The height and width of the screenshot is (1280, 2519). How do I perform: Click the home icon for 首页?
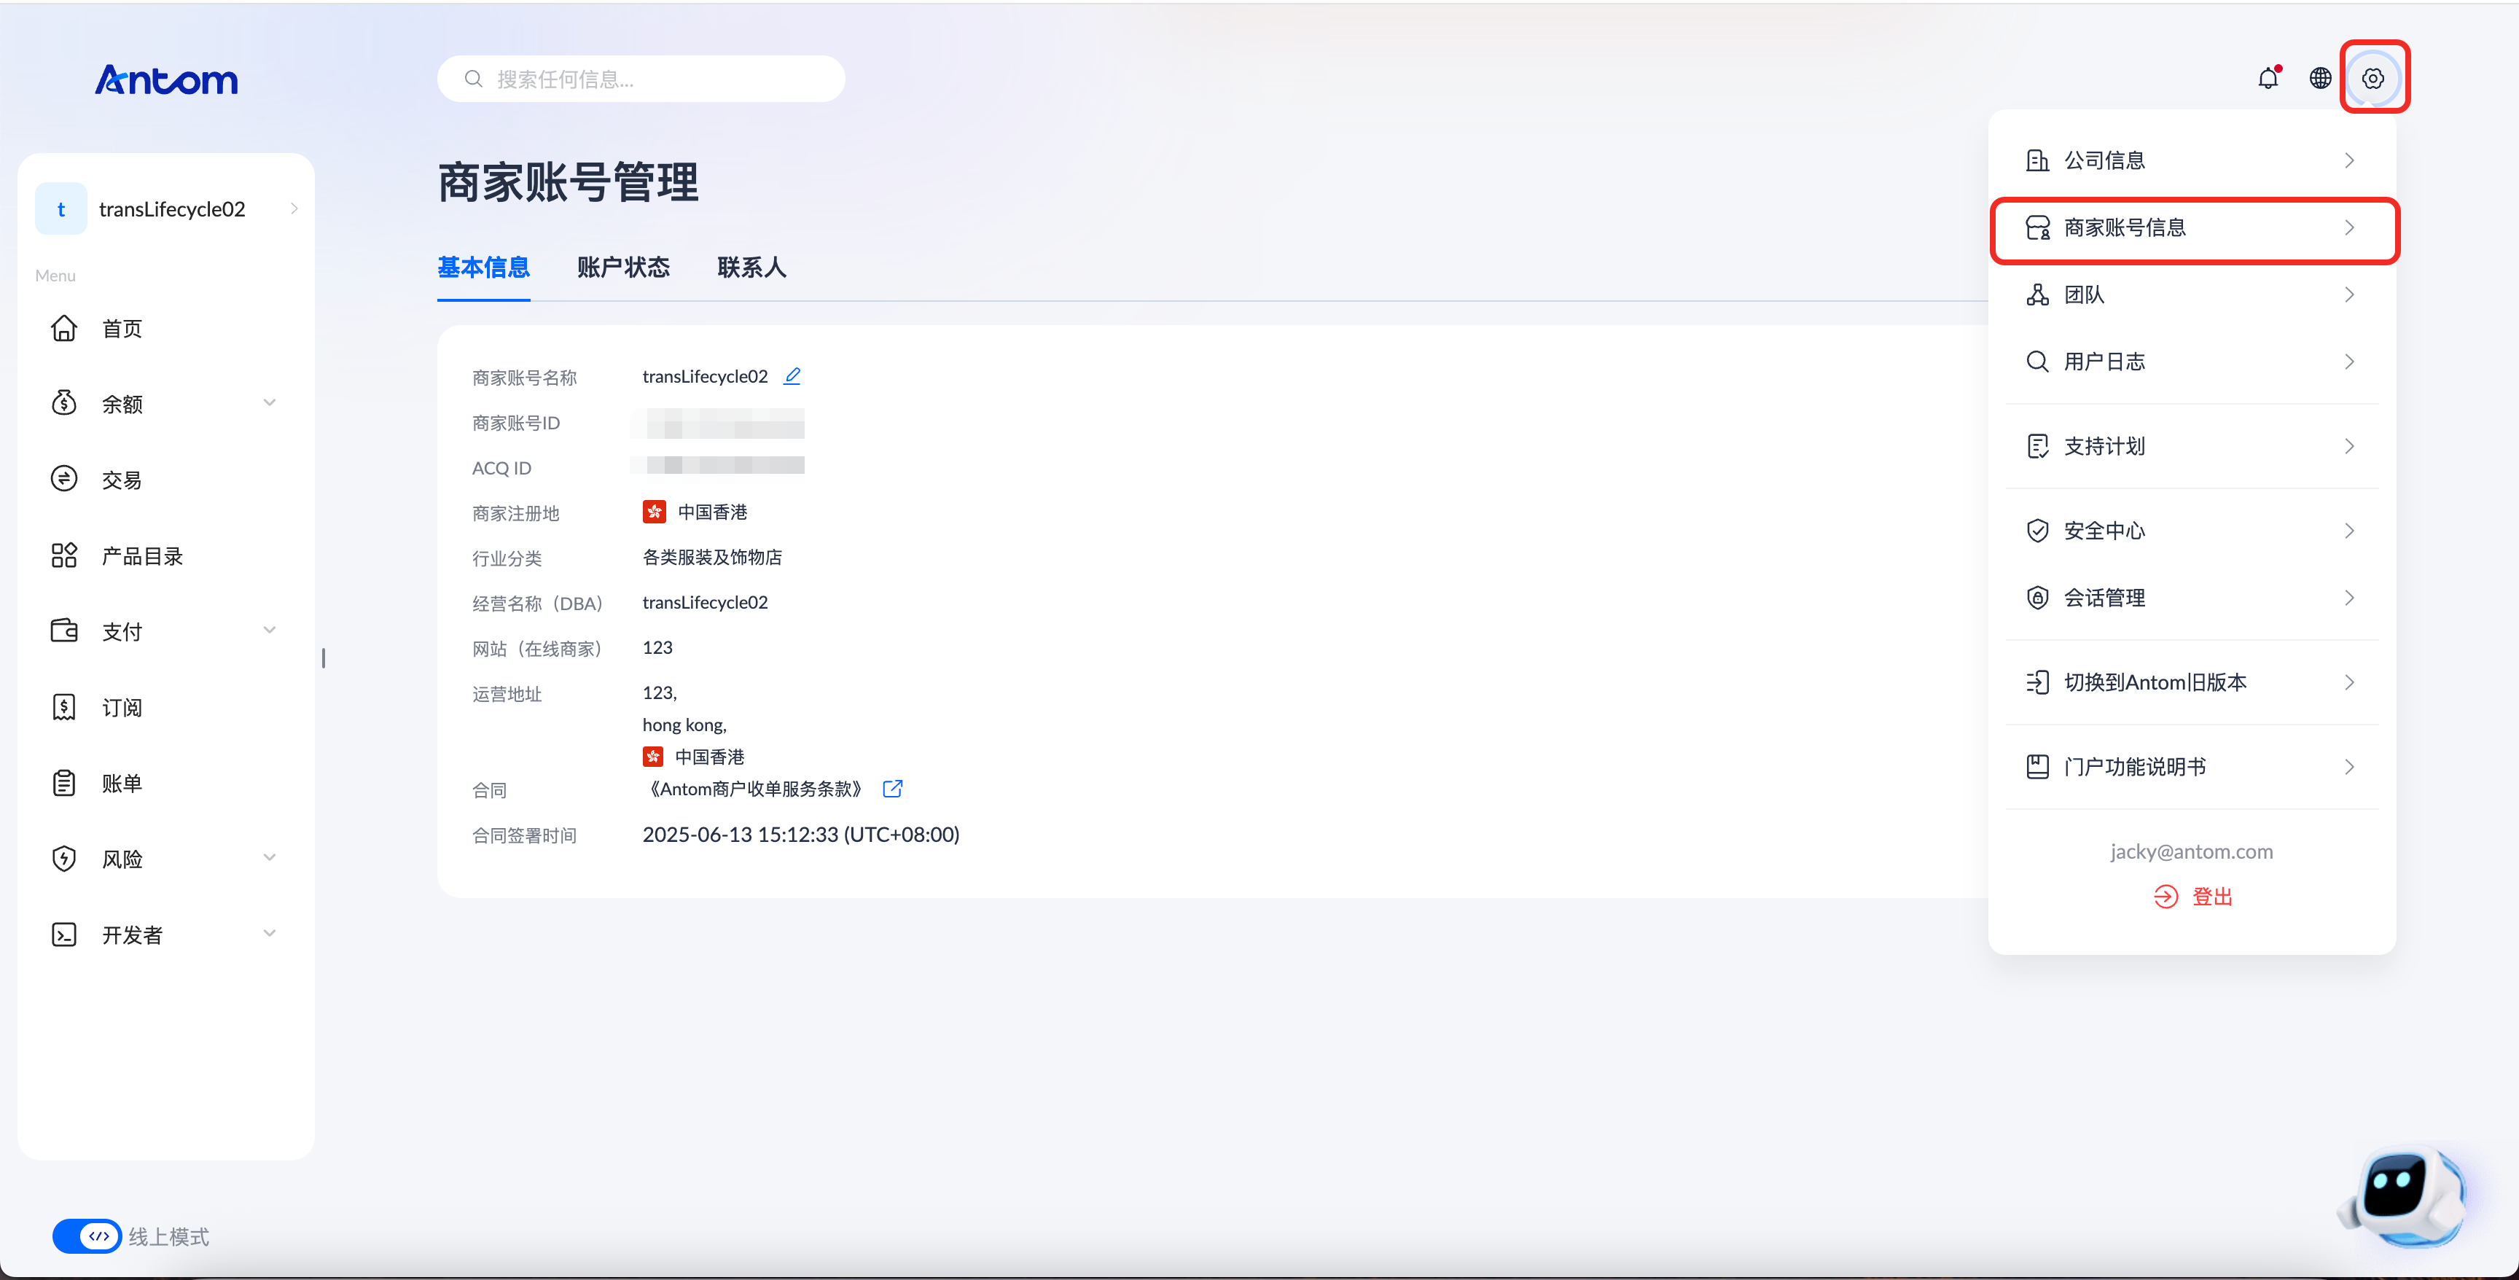[x=63, y=329]
